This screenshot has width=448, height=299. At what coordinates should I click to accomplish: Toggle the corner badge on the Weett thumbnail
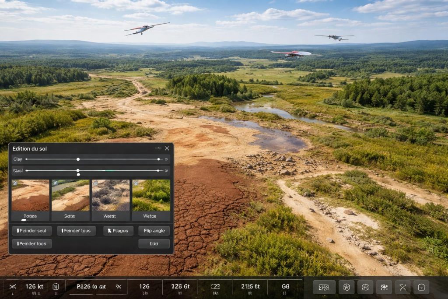pos(95,183)
